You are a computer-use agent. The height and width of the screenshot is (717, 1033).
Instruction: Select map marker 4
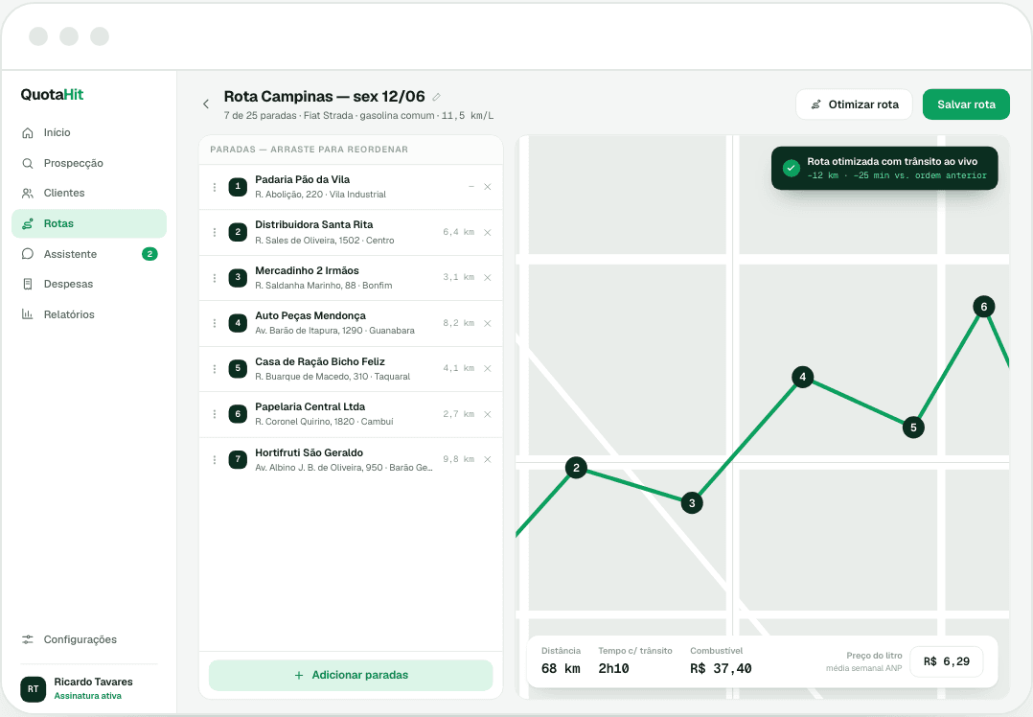[802, 377]
